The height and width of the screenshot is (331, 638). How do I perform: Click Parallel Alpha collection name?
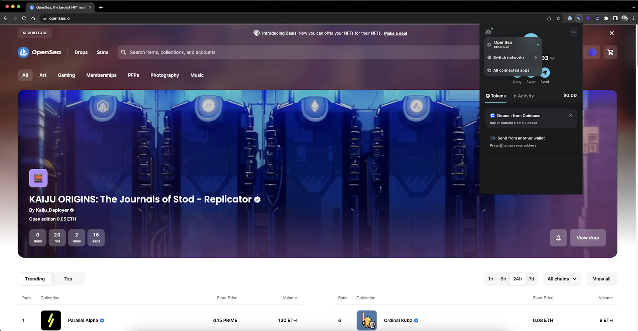tap(83, 320)
